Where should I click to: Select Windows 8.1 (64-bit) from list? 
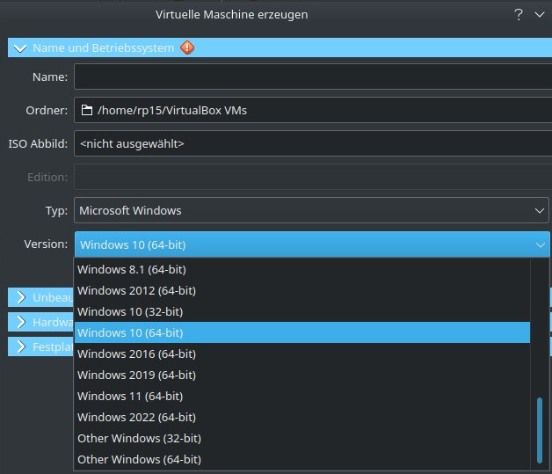(x=302, y=269)
